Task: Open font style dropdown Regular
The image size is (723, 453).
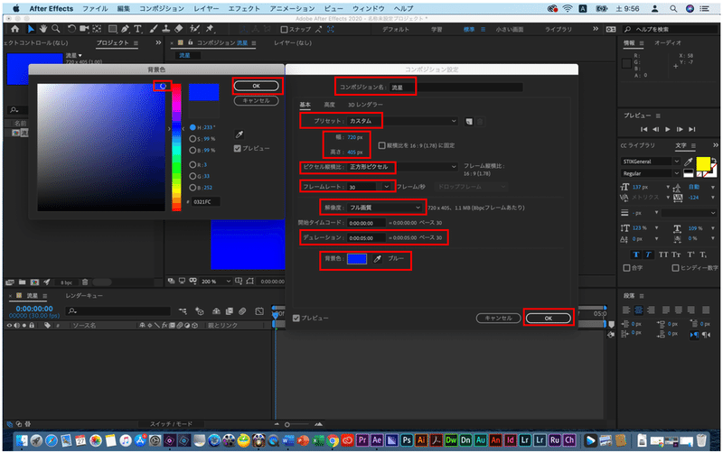Action: point(650,173)
